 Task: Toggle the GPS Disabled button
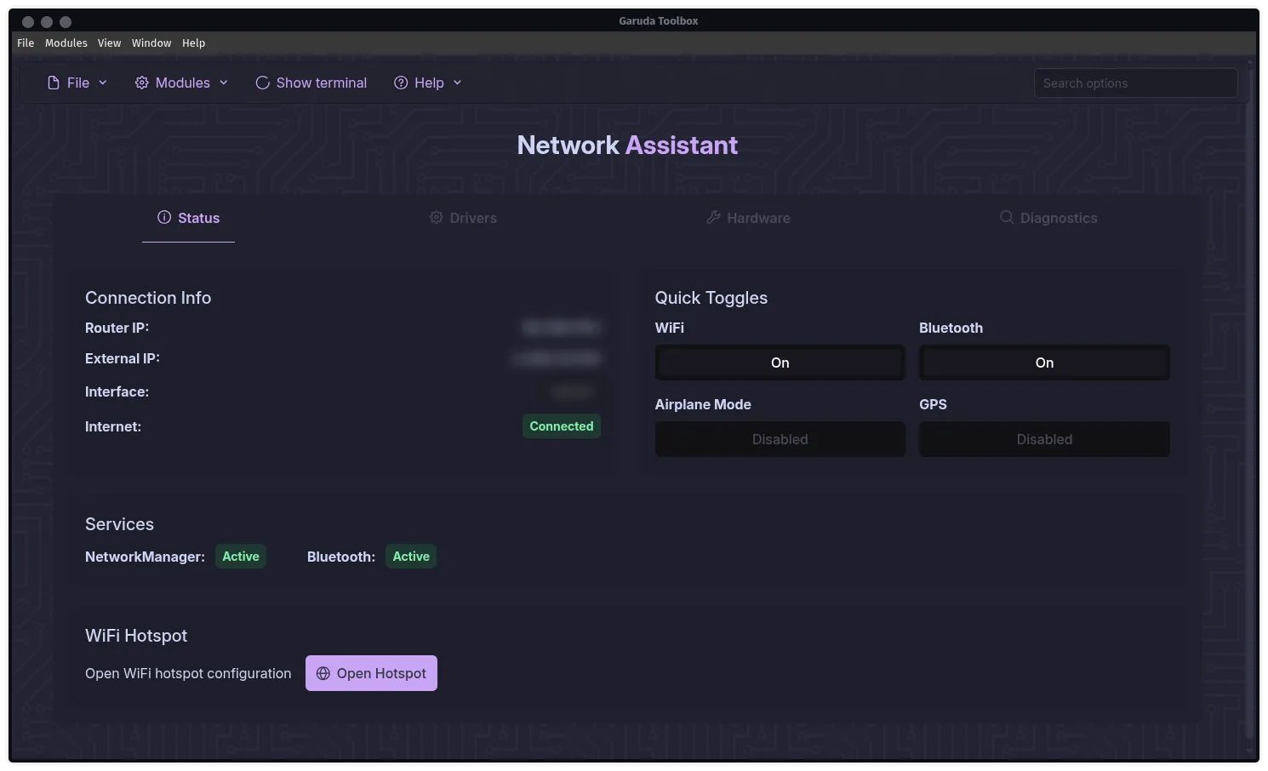(x=1044, y=439)
